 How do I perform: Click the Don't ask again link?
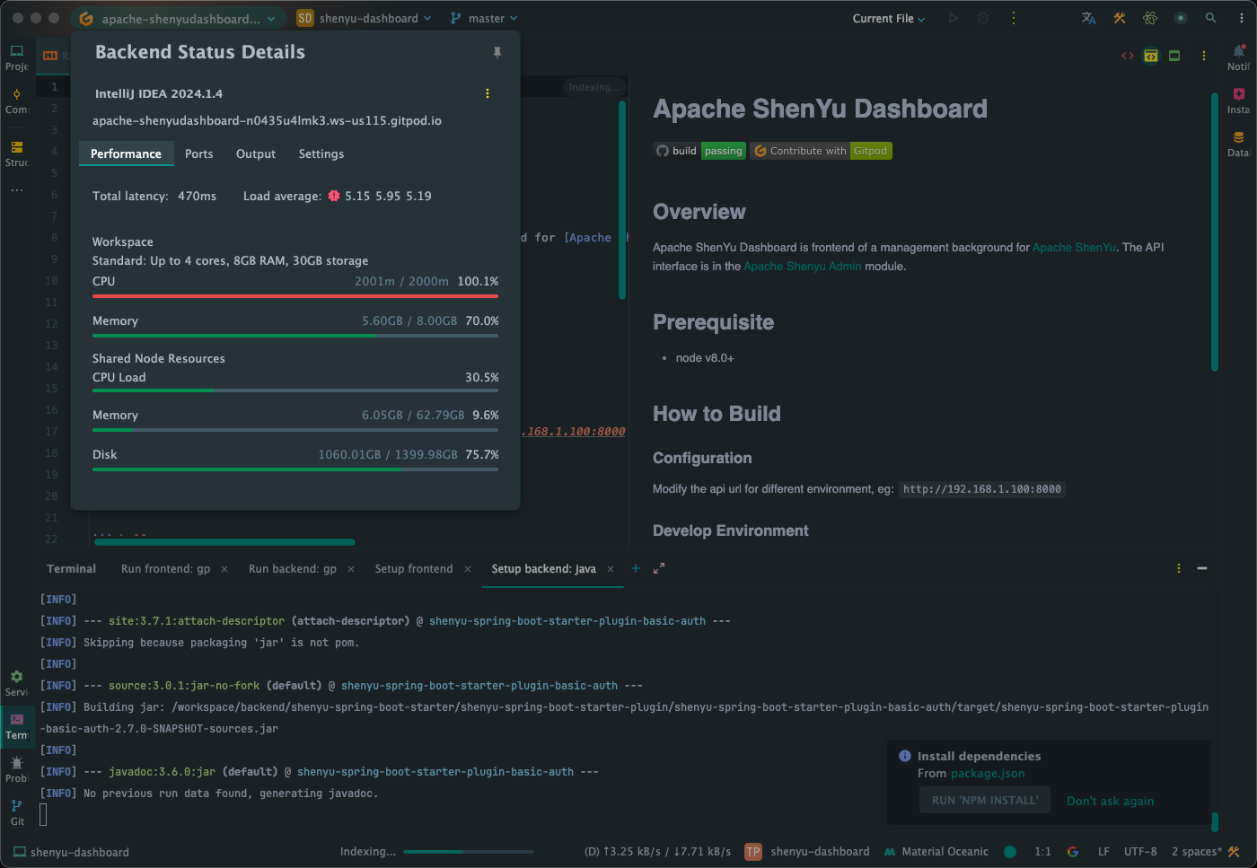[1110, 801]
